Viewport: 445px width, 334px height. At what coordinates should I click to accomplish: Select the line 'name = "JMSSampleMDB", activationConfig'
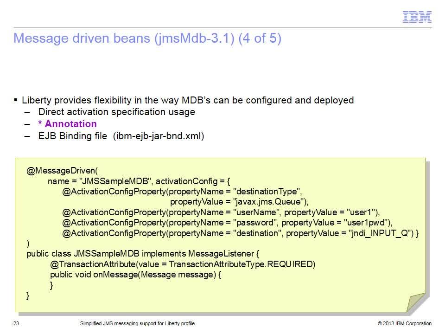coord(139,181)
